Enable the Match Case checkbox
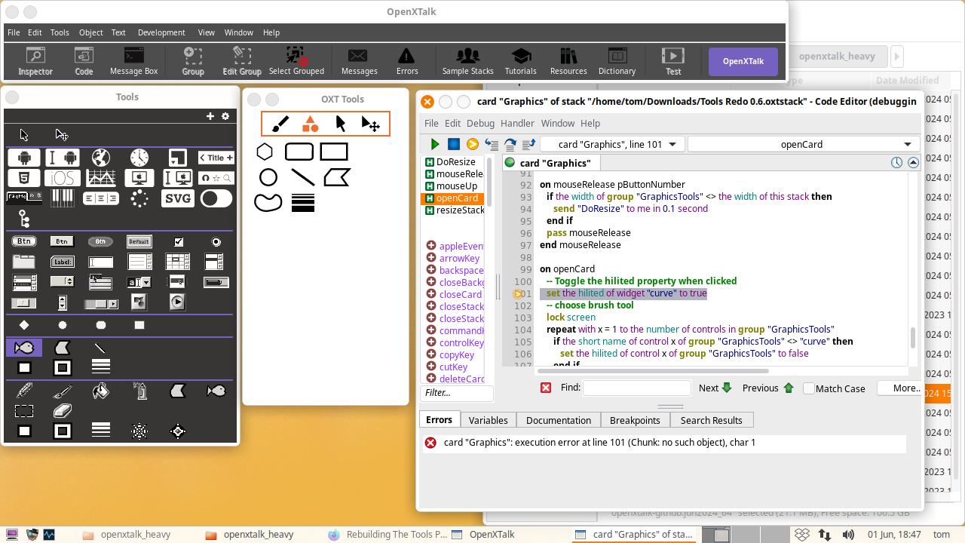Image resolution: width=965 pixels, height=543 pixels. click(x=809, y=388)
